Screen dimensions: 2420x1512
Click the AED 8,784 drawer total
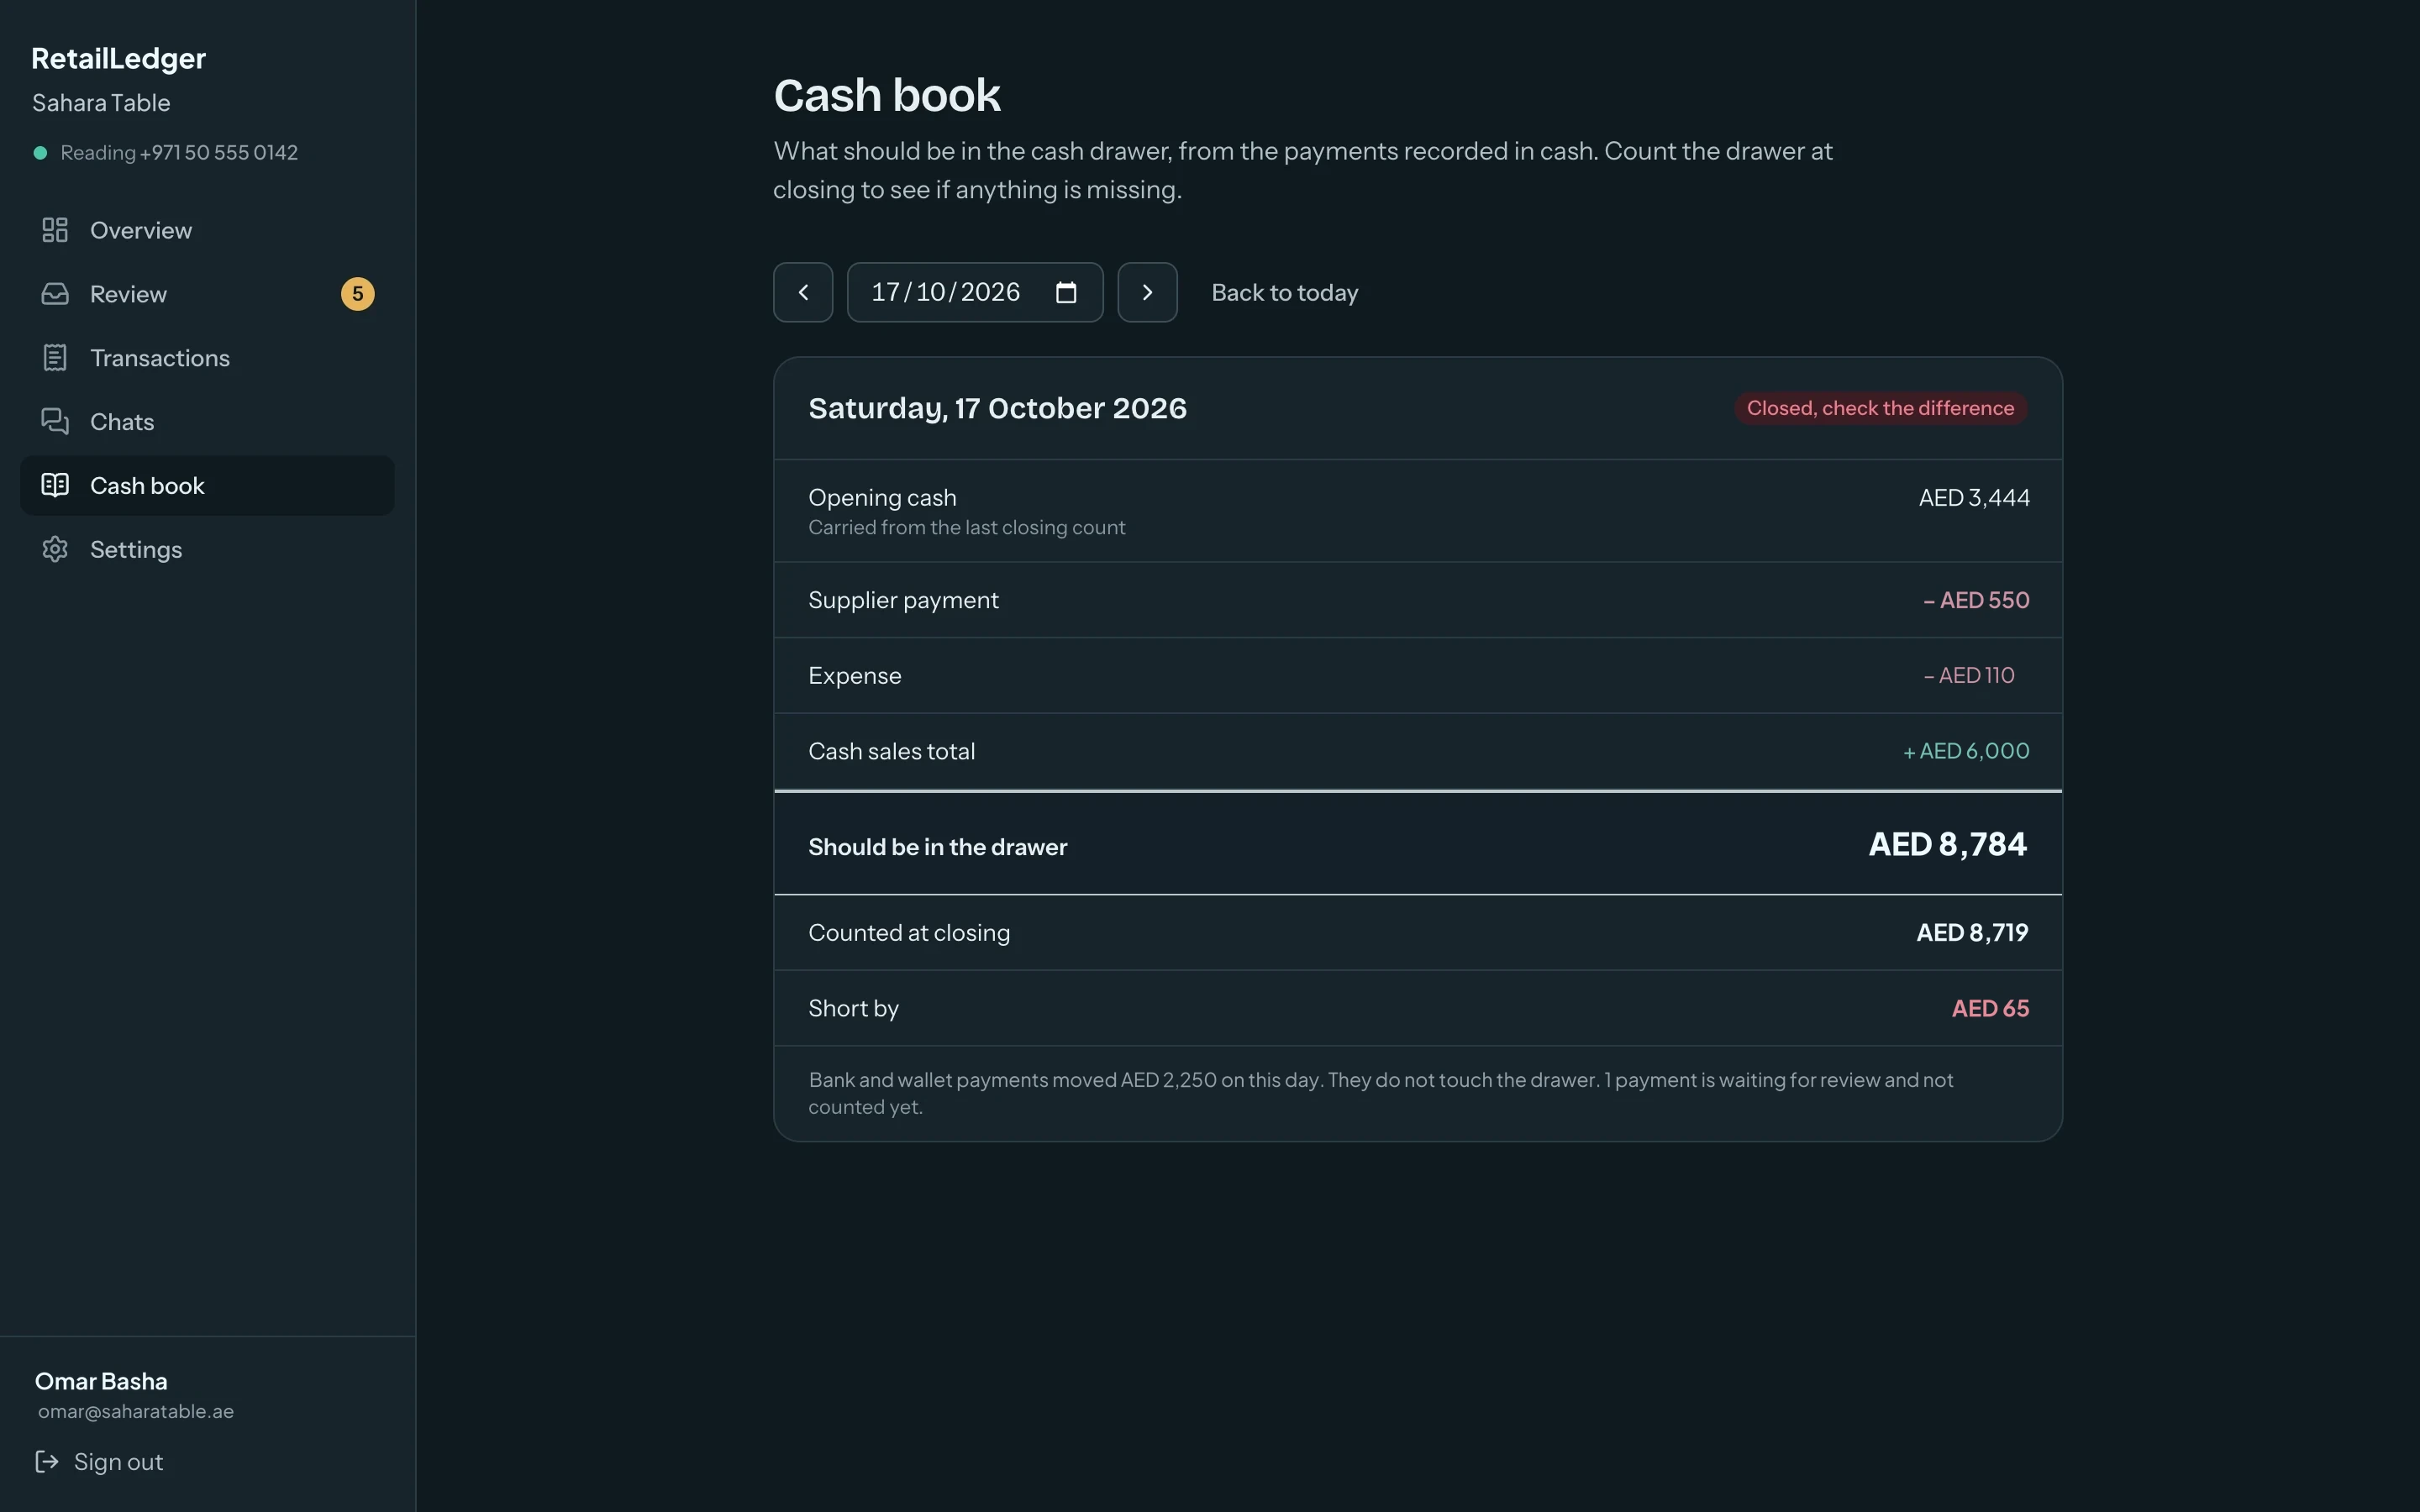[x=1947, y=845]
